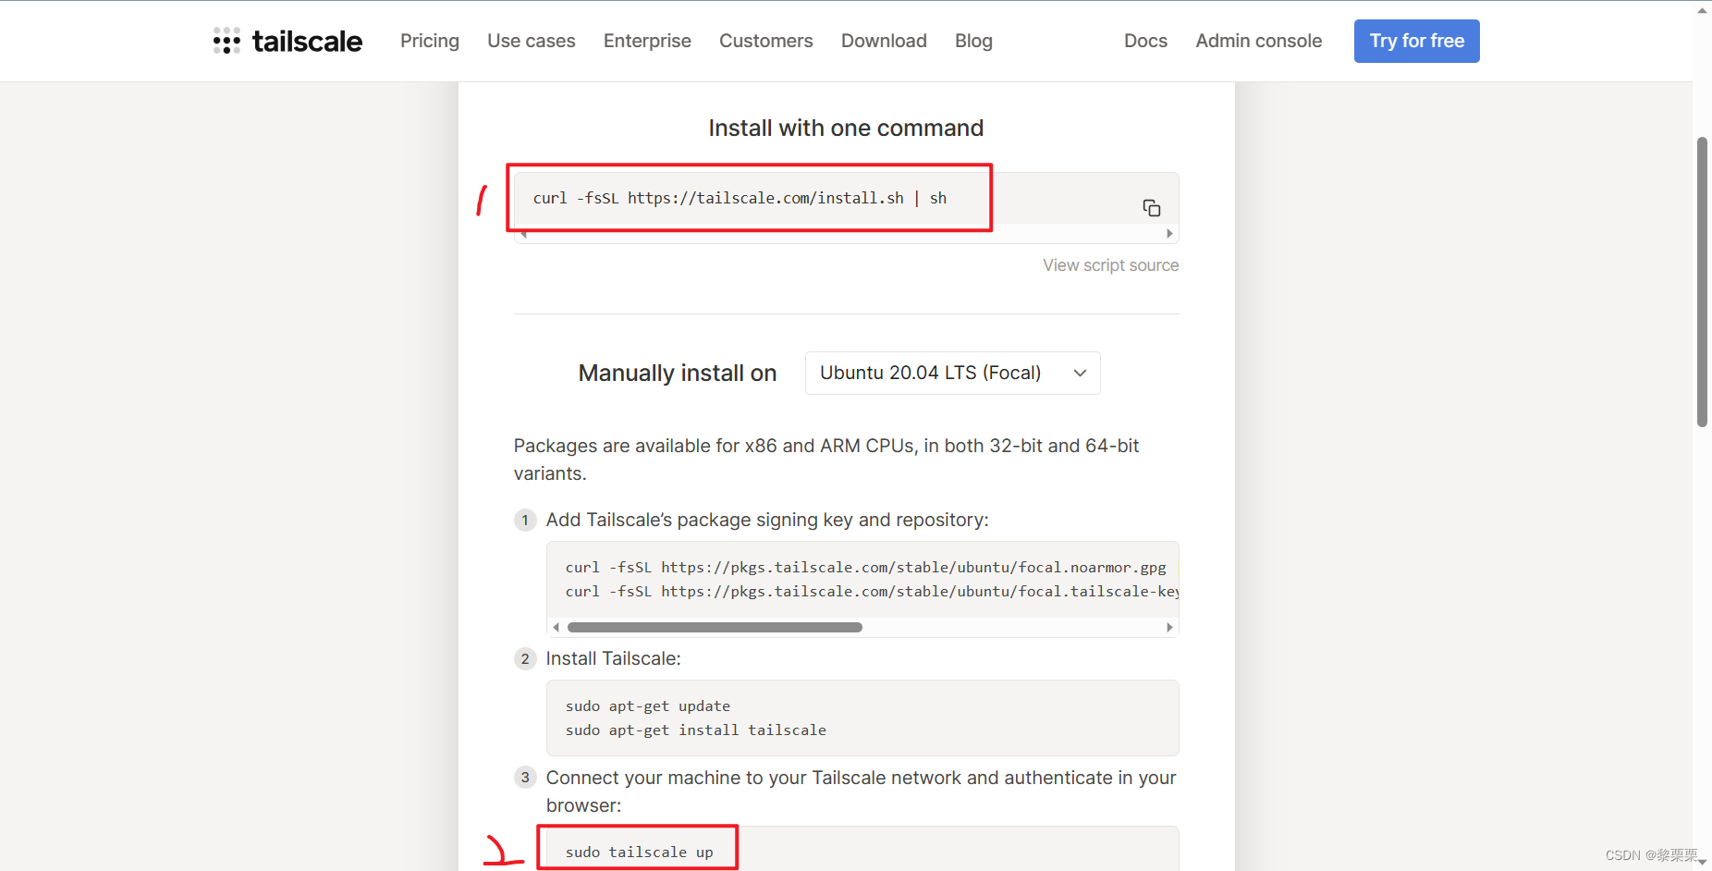Click 'Add Tailscale's package signing key' step text
This screenshot has width=1712, height=871.
pyautogui.click(x=767, y=520)
